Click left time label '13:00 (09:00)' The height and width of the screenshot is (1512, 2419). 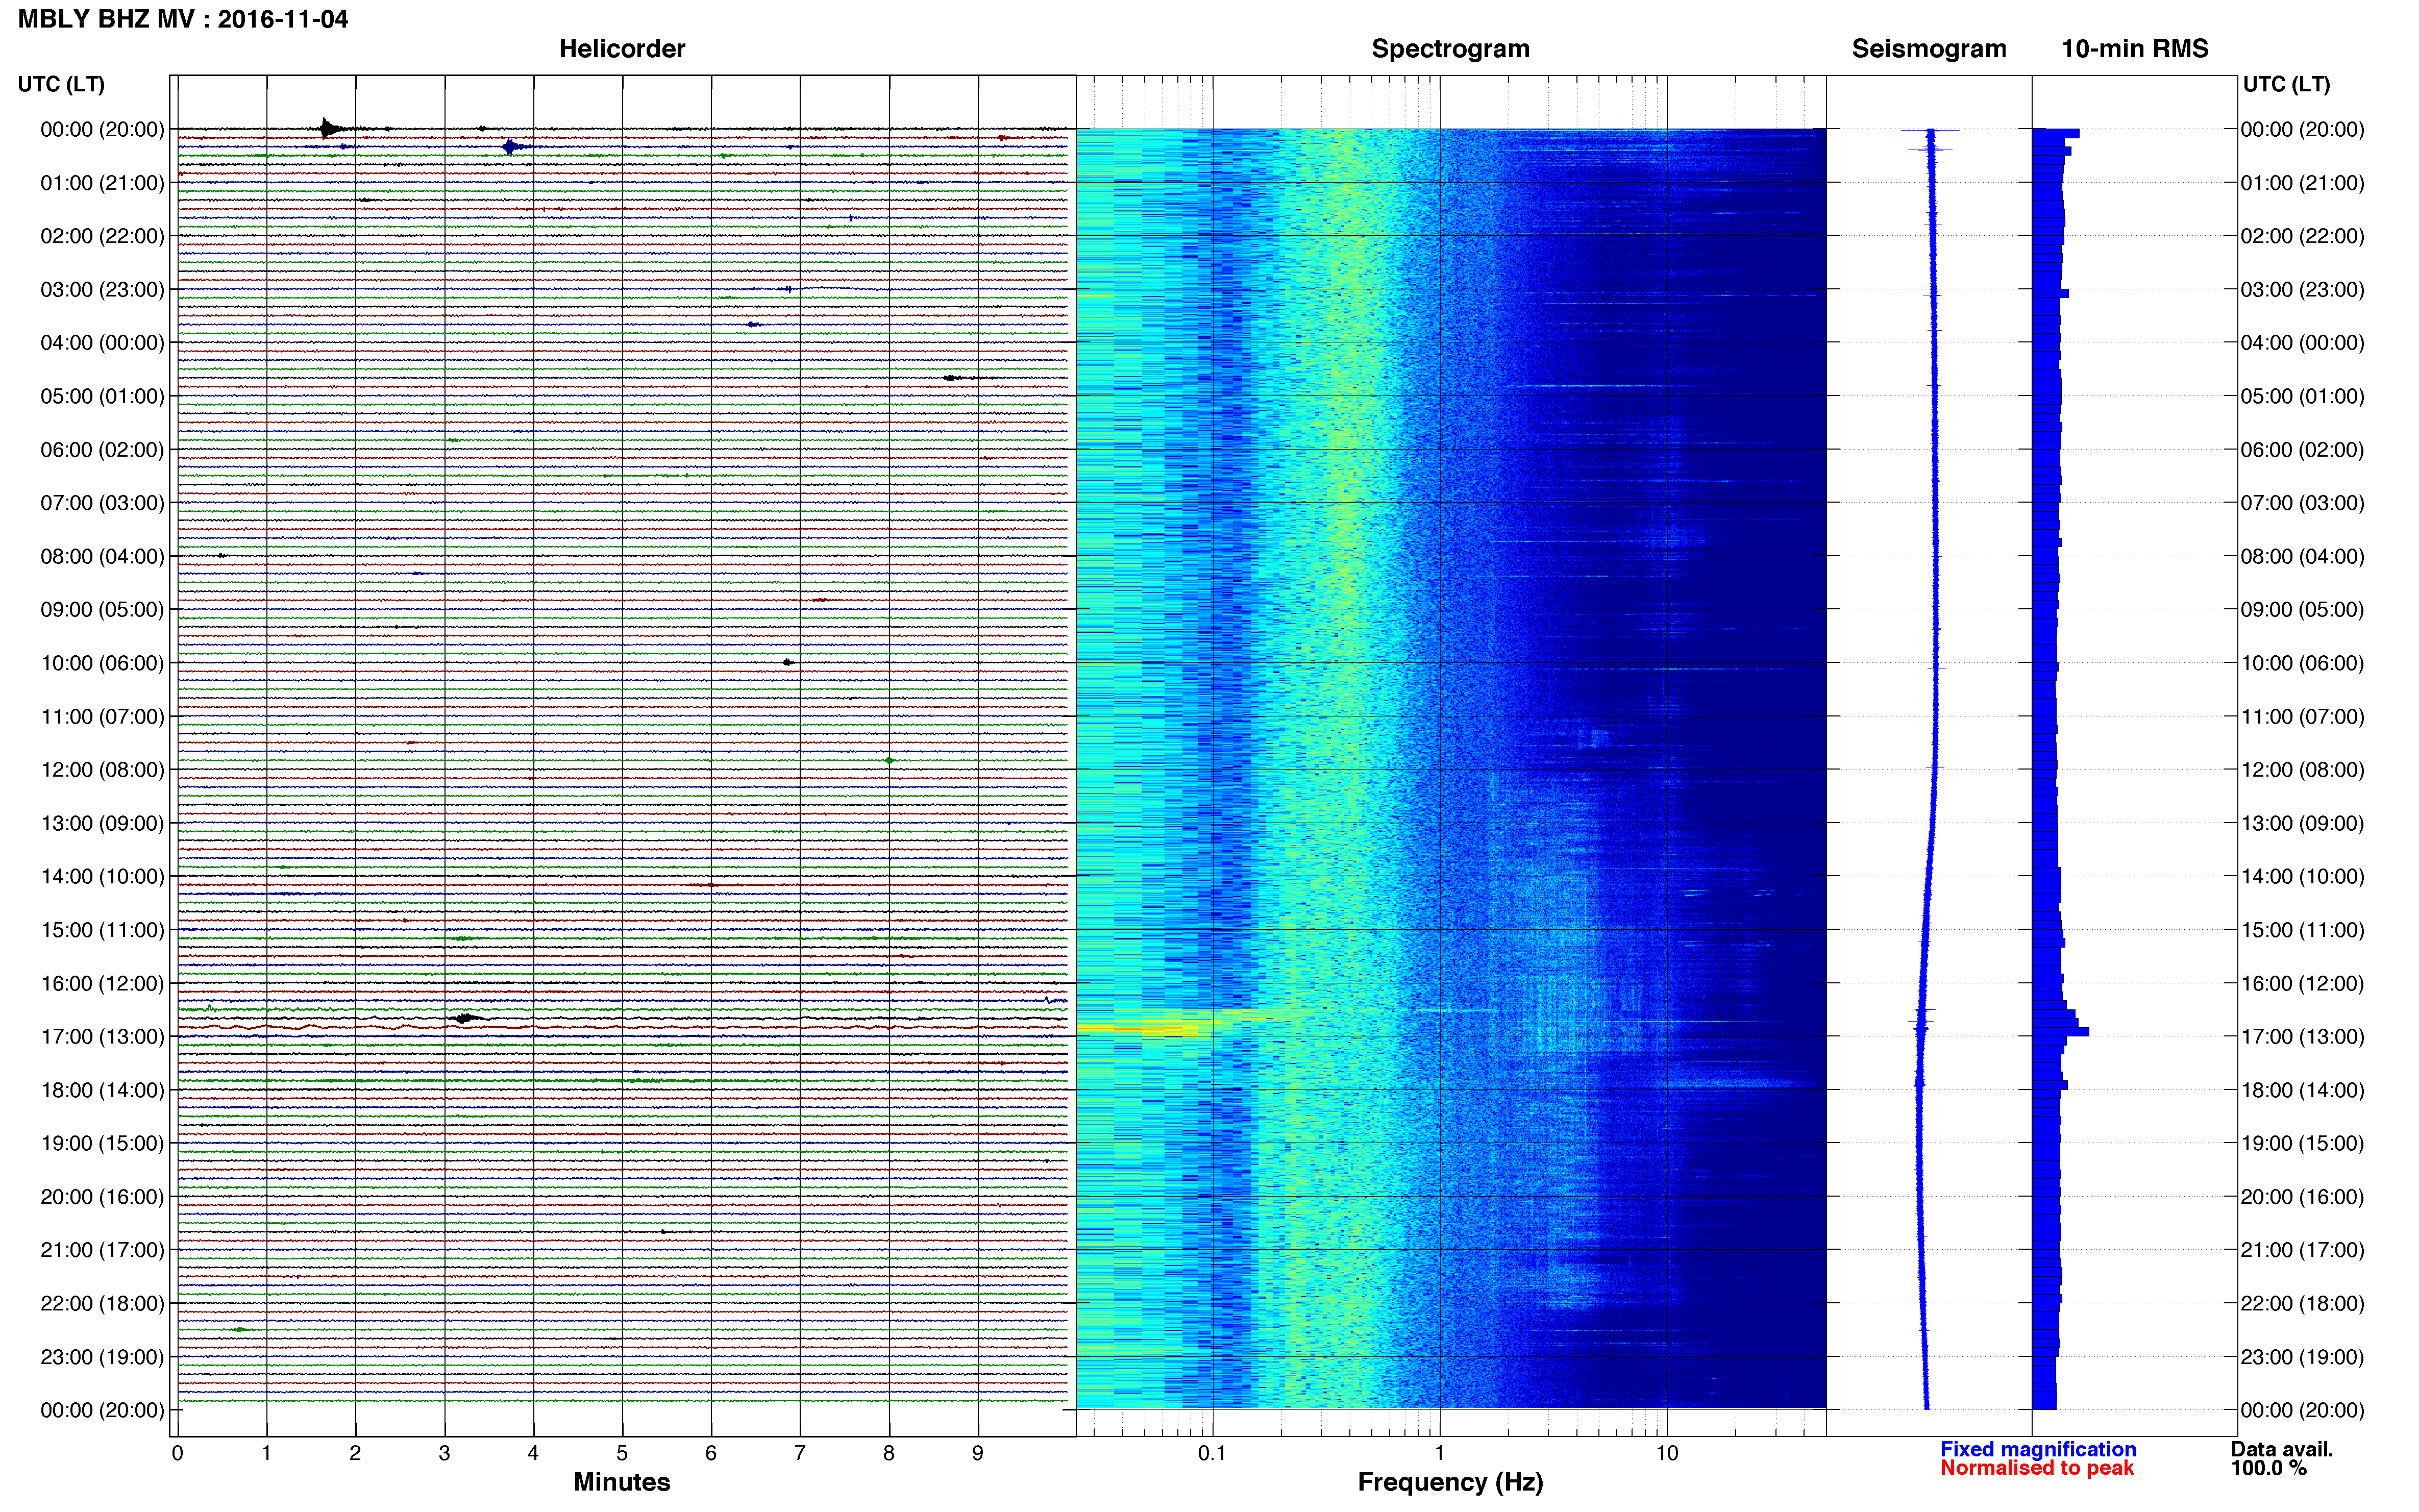click(x=102, y=823)
